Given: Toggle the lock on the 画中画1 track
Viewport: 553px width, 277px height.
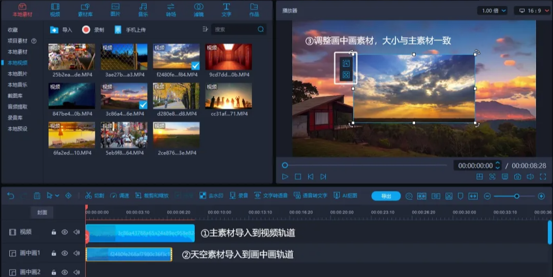Looking at the screenshot, I should [54, 253].
